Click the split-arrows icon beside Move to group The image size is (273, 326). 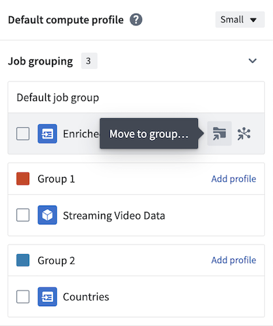(x=244, y=134)
